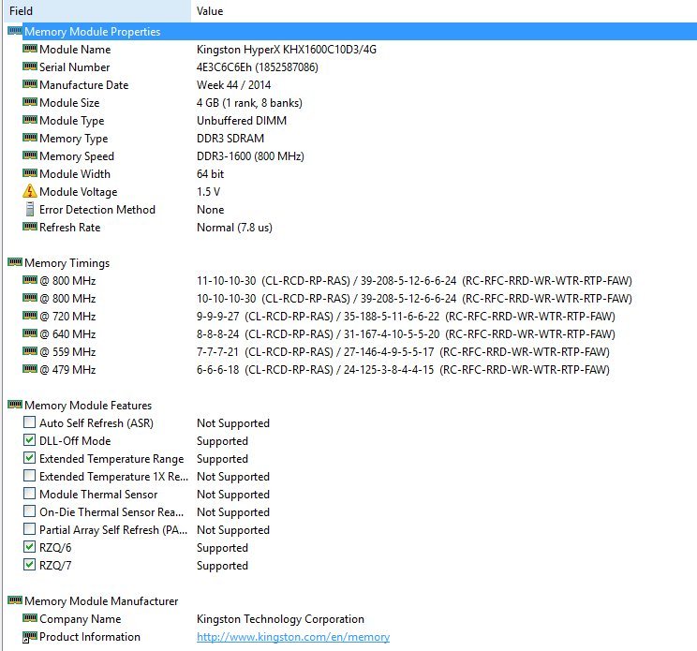Click the value Unbuffered DIMM
Screen dimensions: 697x651
click(x=242, y=121)
